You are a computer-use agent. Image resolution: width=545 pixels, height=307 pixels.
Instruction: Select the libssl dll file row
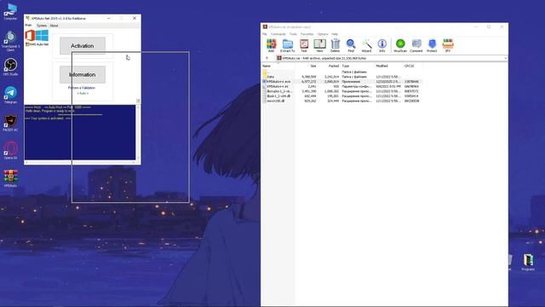pyautogui.click(x=342, y=96)
